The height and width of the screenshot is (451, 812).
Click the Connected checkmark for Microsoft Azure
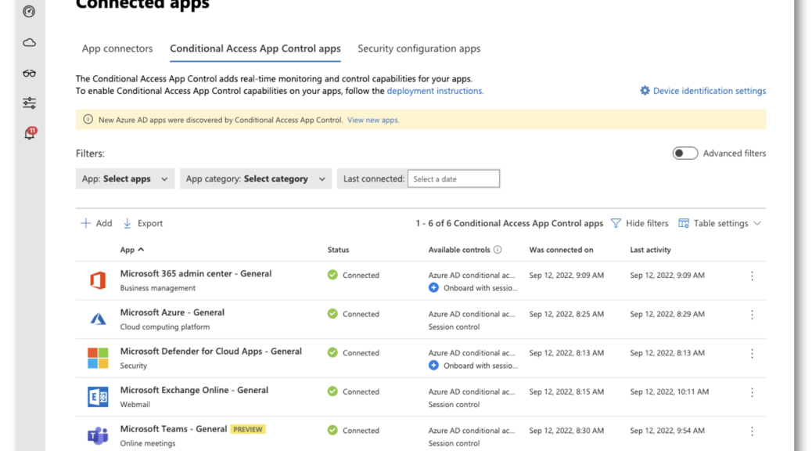point(332,314)
